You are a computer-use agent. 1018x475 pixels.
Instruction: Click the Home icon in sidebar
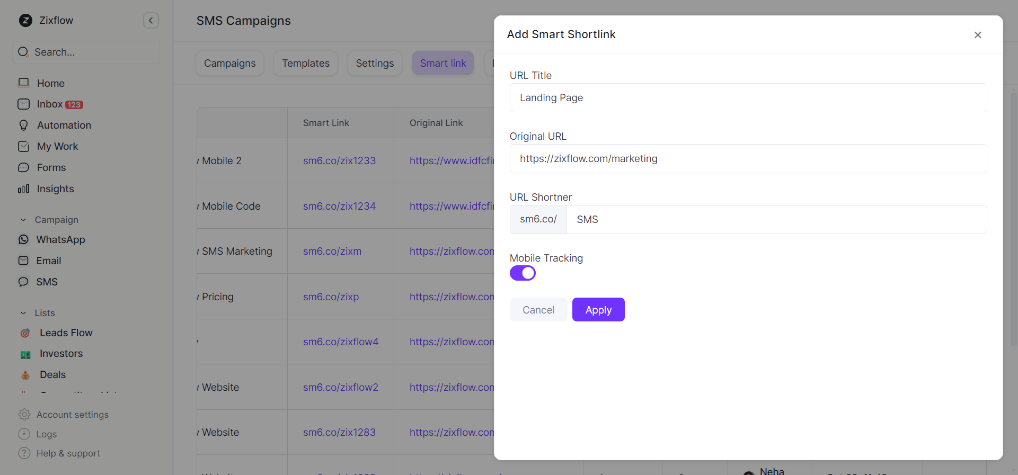pos(23,83)
